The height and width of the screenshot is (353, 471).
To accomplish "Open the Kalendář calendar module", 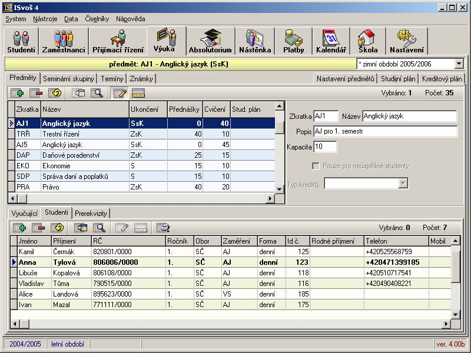I will coord(331,41).
